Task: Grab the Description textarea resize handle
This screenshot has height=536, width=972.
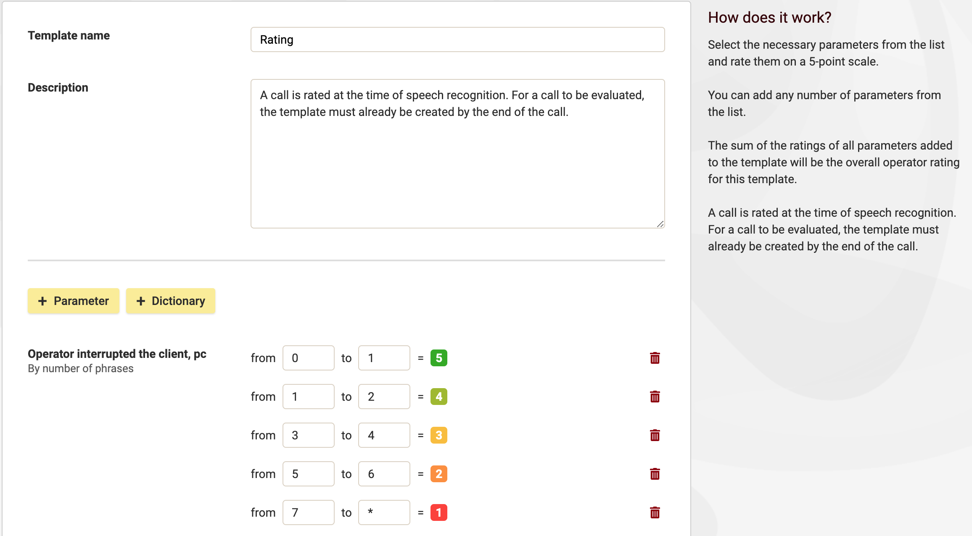Action: click(x=660, y=224)
